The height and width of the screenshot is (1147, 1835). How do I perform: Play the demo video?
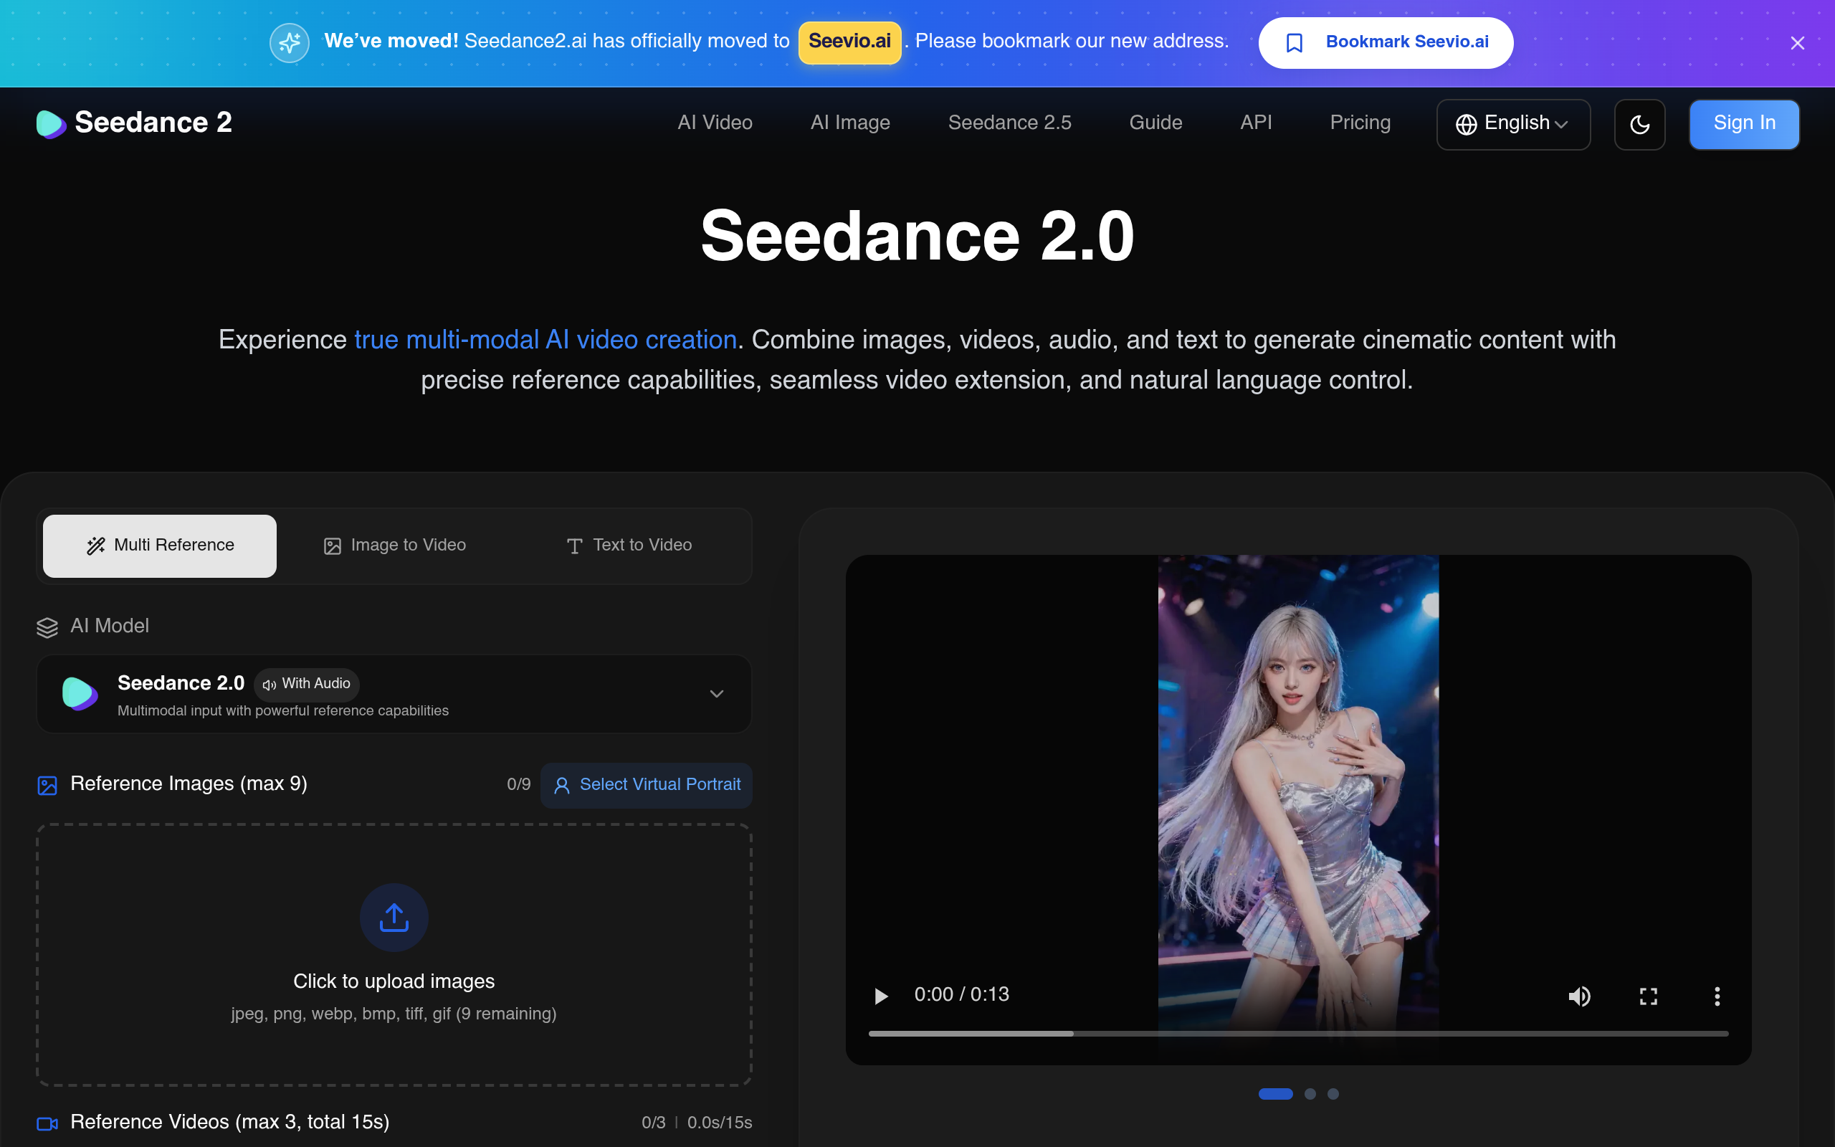click(x=880, y=996)
